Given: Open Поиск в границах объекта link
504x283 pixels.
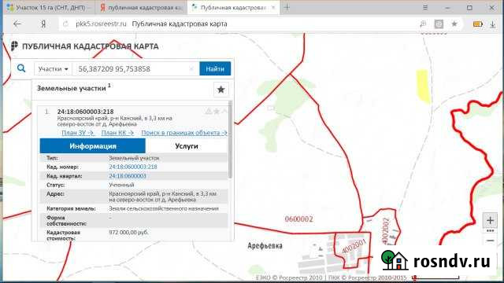Looking at the screenshot, I should [x=183, y=133].
